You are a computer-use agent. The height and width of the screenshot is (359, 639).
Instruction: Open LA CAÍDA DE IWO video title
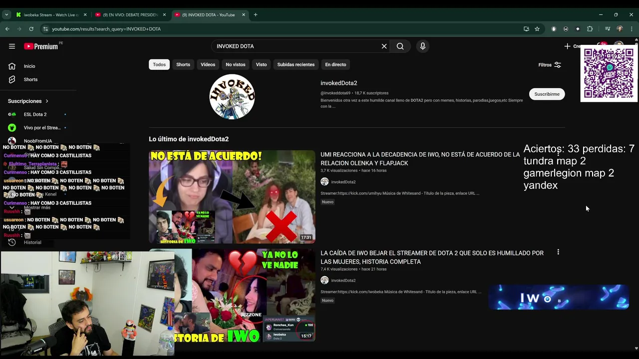pos(432,257)
